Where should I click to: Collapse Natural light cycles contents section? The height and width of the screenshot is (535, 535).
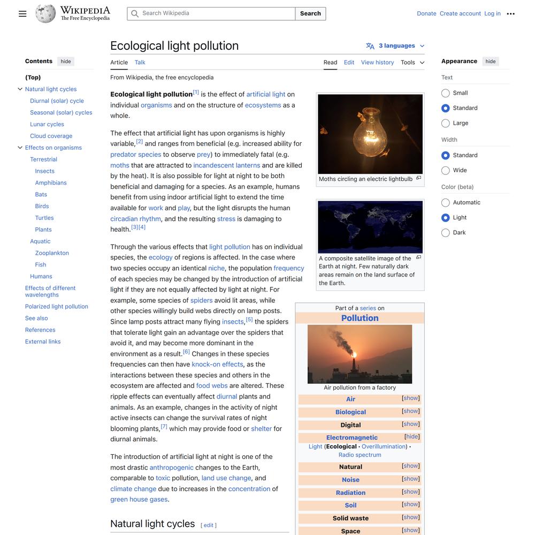pos(20,89)
